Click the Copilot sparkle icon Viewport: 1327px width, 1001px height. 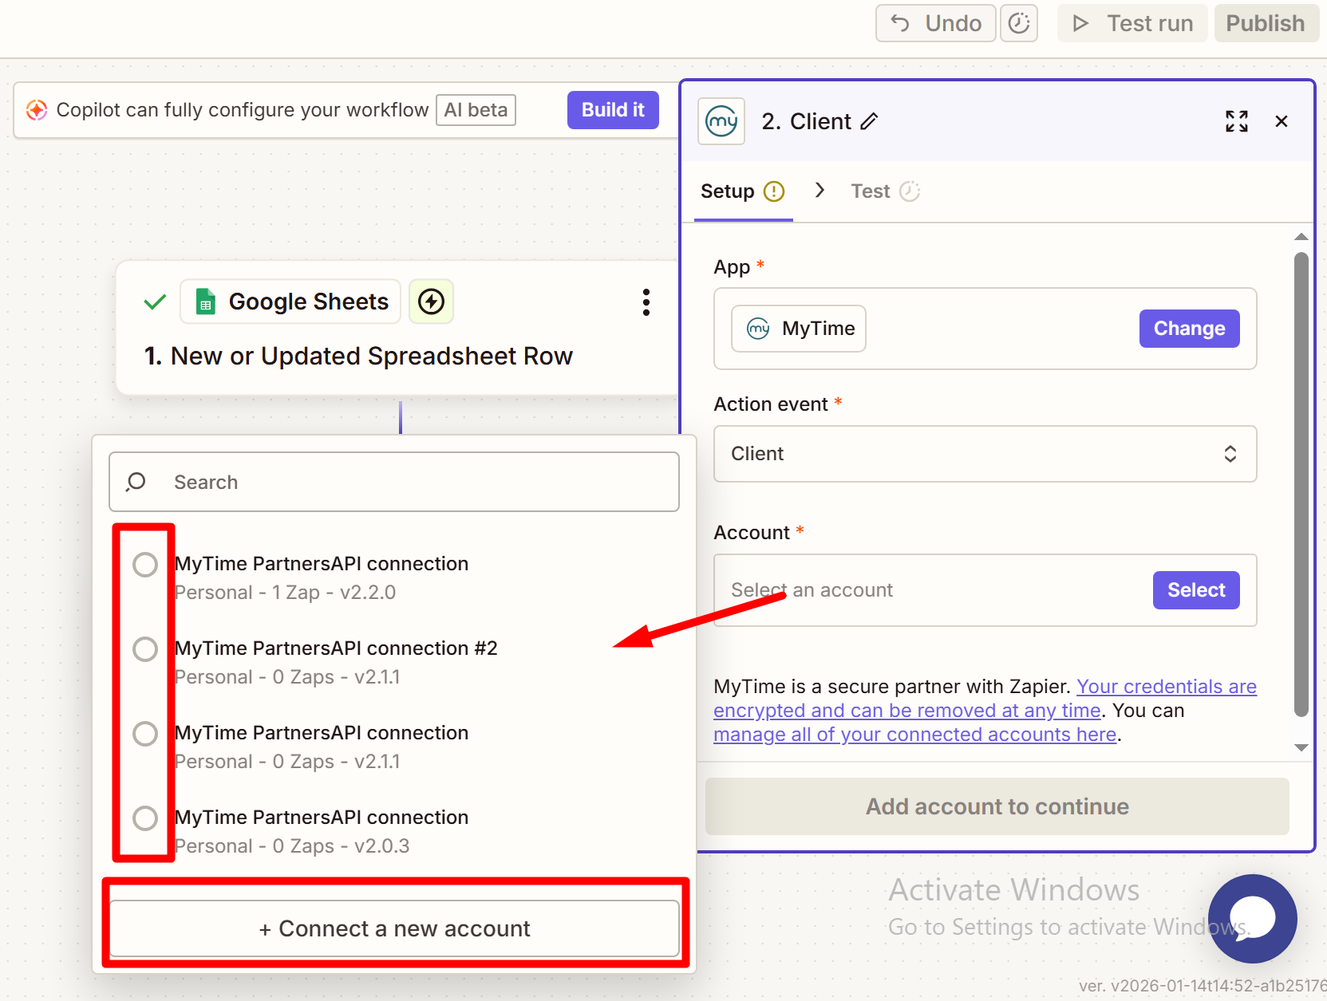[x=37, y=110]
